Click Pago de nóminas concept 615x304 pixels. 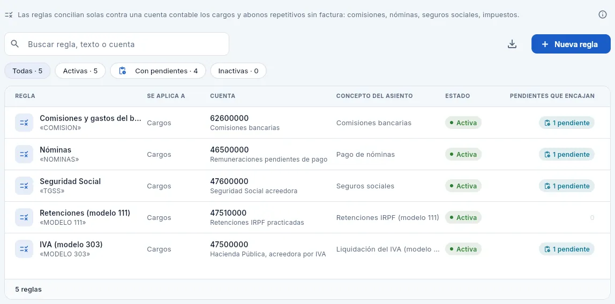[x=365, y=154]
